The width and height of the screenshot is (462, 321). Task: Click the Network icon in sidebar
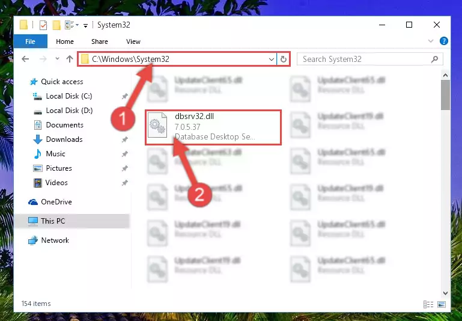[x=33, y=240]
